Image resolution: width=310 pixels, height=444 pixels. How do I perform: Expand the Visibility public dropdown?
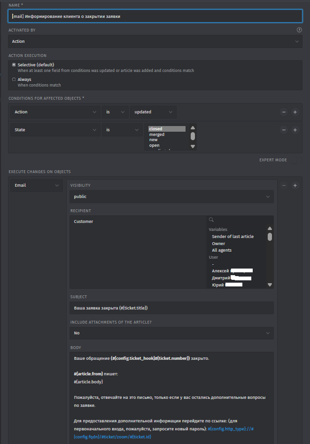[171, 197]
